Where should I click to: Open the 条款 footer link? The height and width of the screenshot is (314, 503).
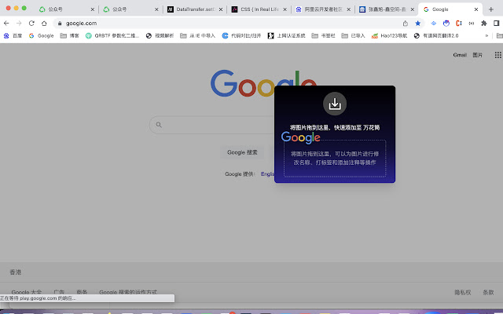click(488, 292)
